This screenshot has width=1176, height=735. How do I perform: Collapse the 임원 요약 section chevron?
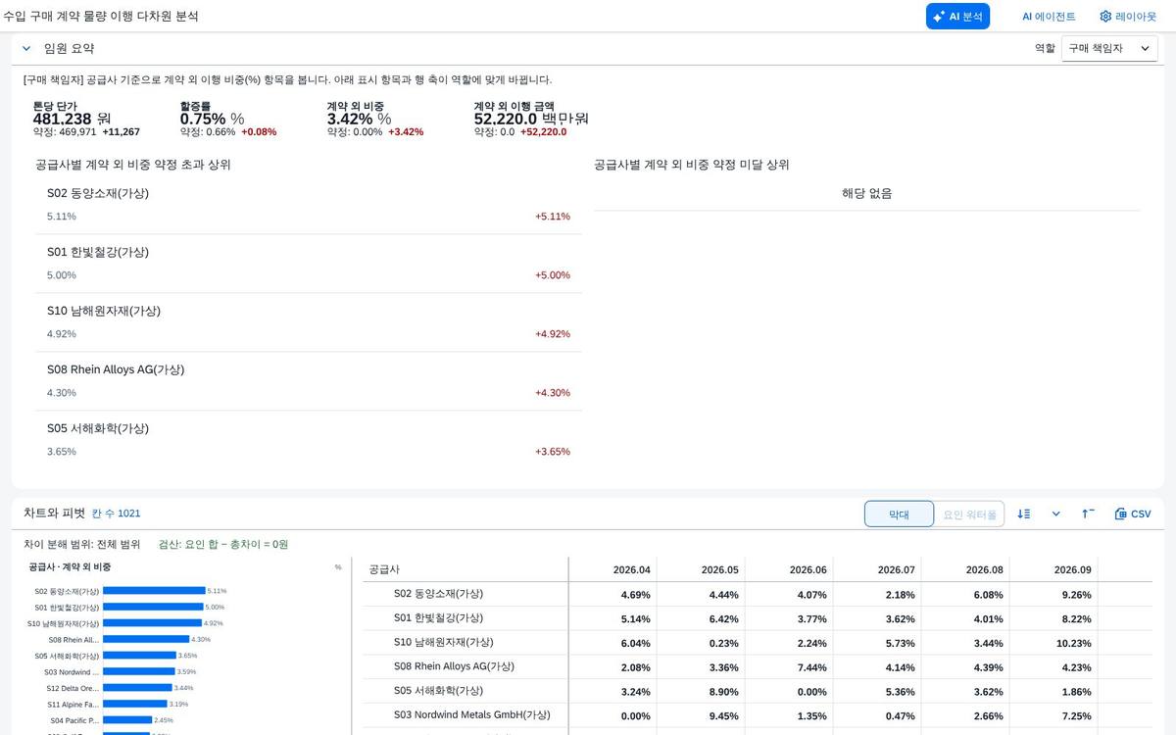26,48
